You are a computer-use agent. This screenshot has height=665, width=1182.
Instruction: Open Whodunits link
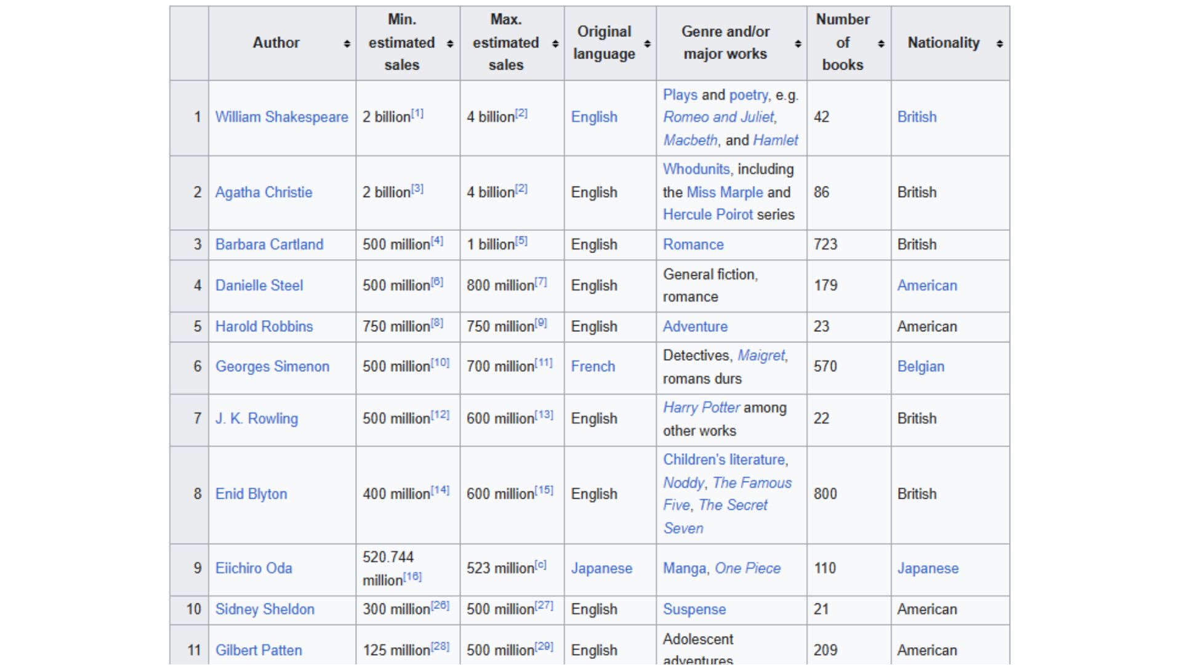tap(696, 169)
